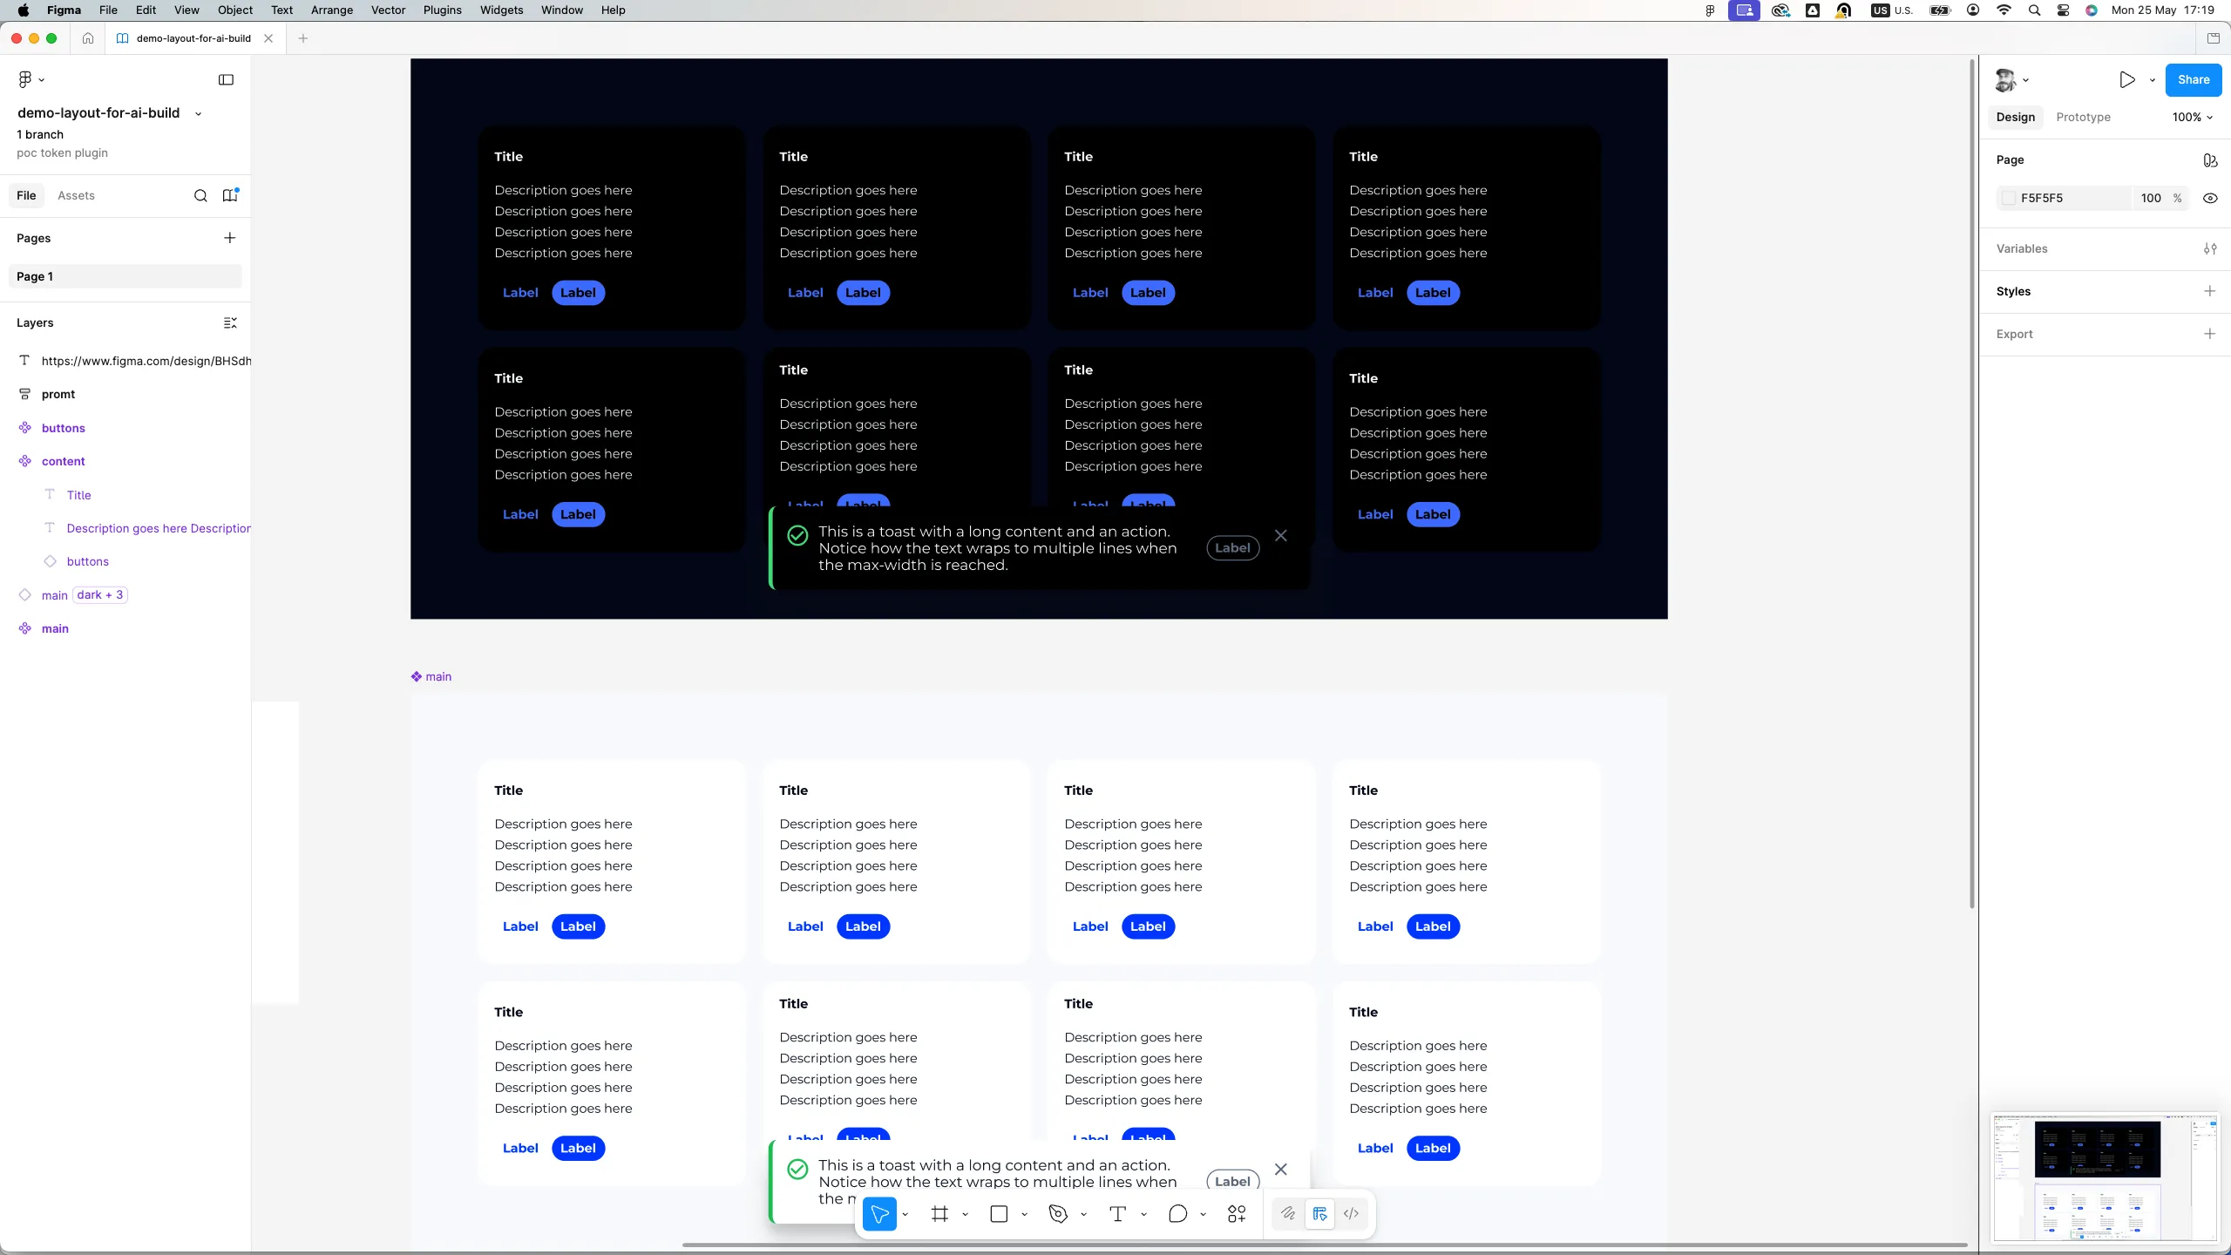Image resolution: width=2231 pixels, height=1255 pixels.
Task: Add a new page with plus icon
Action: click(x=230, y=238)
